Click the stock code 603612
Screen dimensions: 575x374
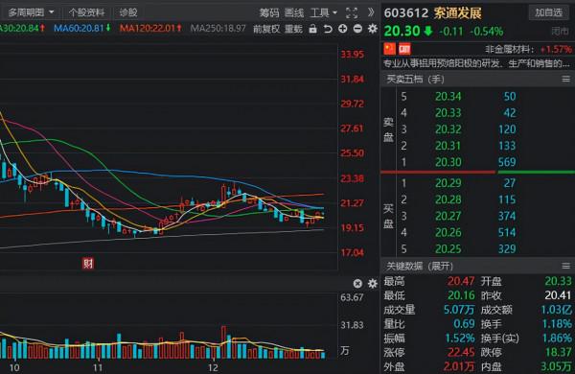click(406, 13)
